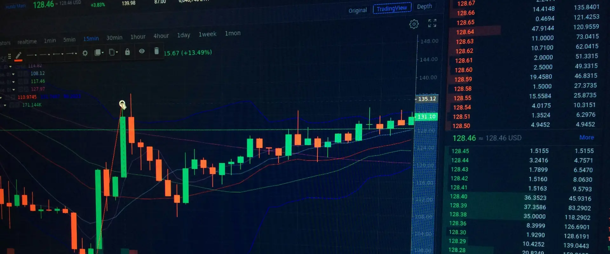610x254 pixels.
Task: Enter fullscreen chart mode
Action: [432, 23]
